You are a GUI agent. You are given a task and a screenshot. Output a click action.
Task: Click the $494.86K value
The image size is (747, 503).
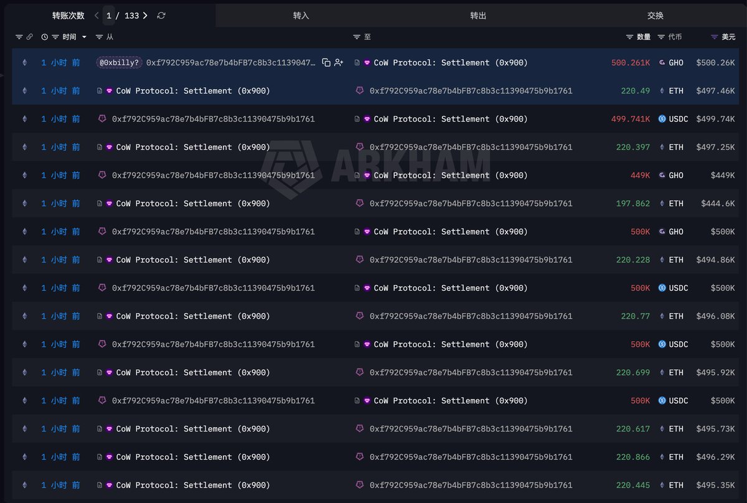click(x=715, y=260)
